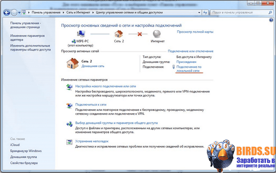276x173 pixels.
Task: Expand arrow after Сеть и Интернет breadcrumb
Action: (x=93, y=12)
